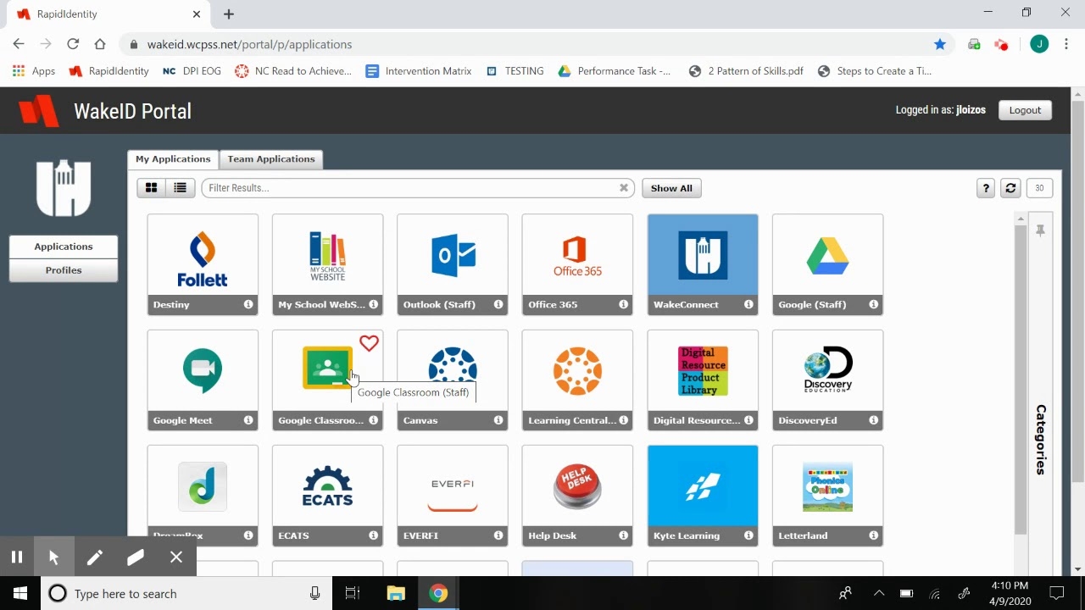
Task: Open Google Meet application
Action: pyautogui.click(x=202, y=371)
